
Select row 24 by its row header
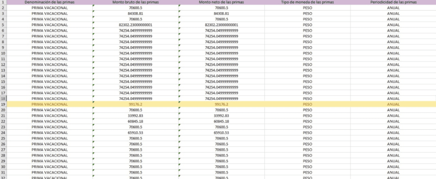(x=3, y=133)
